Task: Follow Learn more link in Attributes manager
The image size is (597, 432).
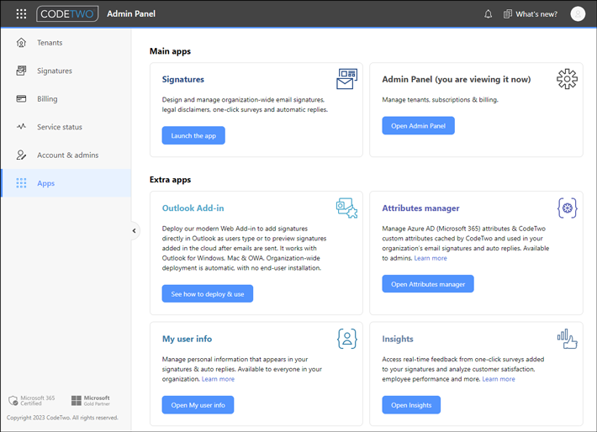Action: coord(431,258)
